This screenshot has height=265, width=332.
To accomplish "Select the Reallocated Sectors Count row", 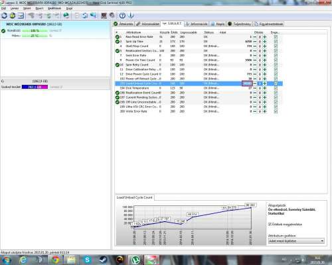I will tap(199, 51).
